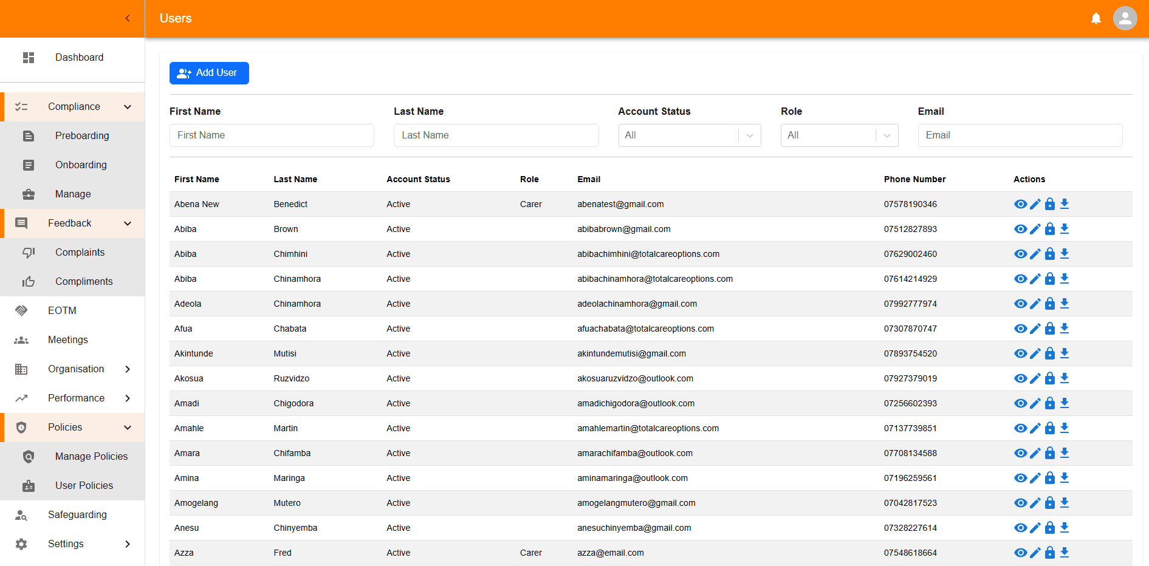Open the notifications bell
This screenshot has height=566, width=1149.
coord(1096,18)
